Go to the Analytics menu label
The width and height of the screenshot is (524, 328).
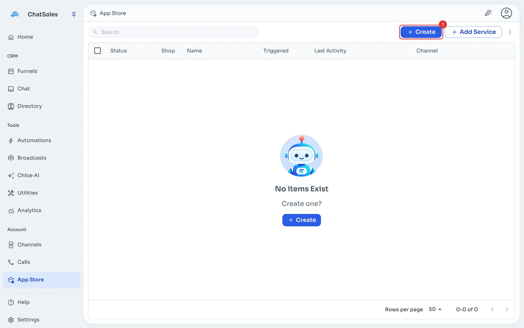tap(29, 211)
